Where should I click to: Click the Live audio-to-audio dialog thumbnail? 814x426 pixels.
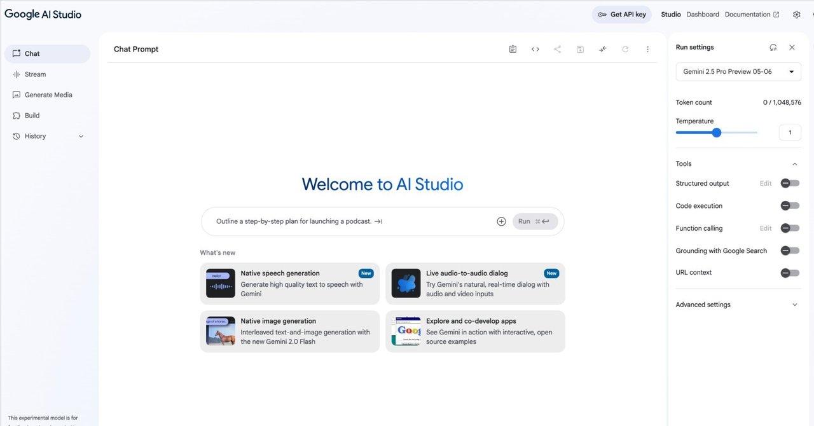pyautogui.click(x=406, y=284)
